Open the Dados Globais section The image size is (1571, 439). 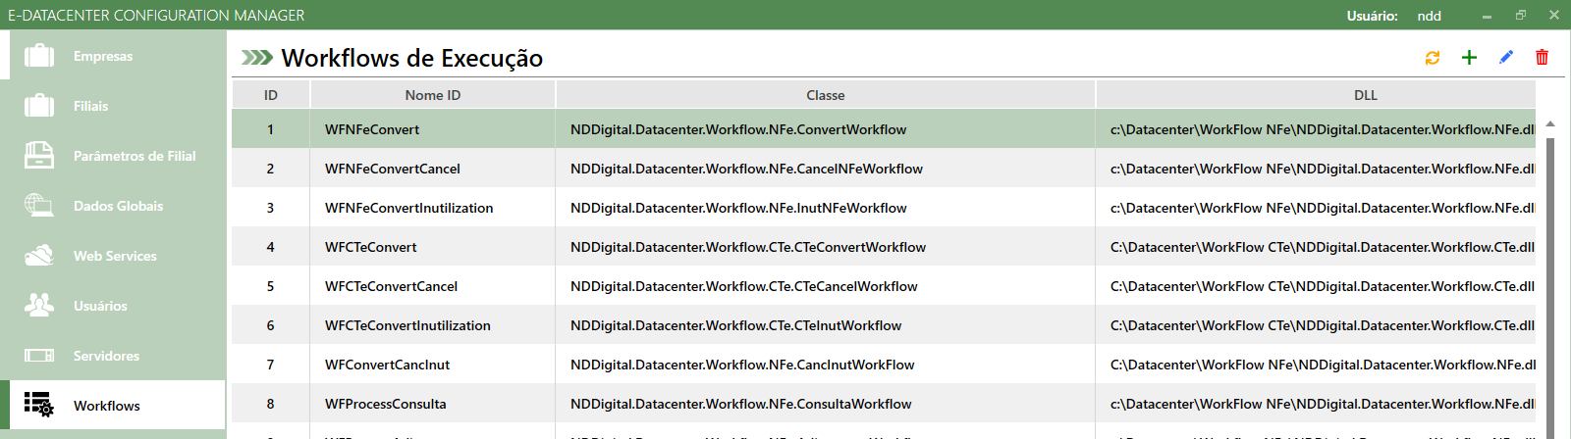(x=118, y=206)
